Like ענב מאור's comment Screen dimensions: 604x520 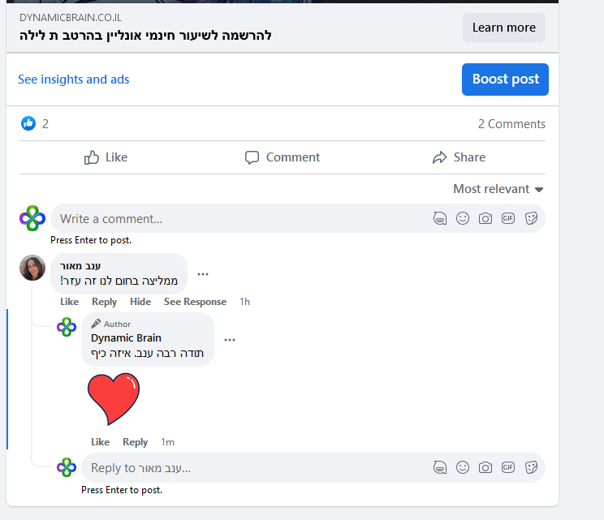point(70,302)
